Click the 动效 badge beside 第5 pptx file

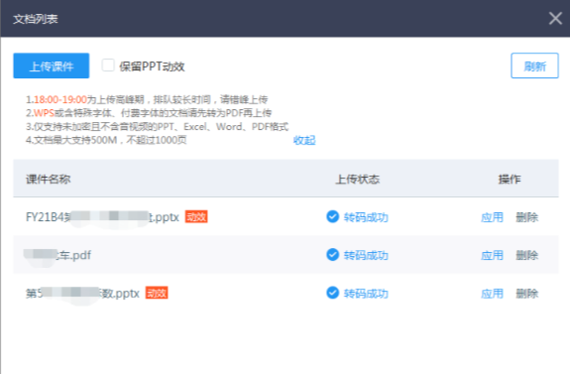tap(157, 293)
